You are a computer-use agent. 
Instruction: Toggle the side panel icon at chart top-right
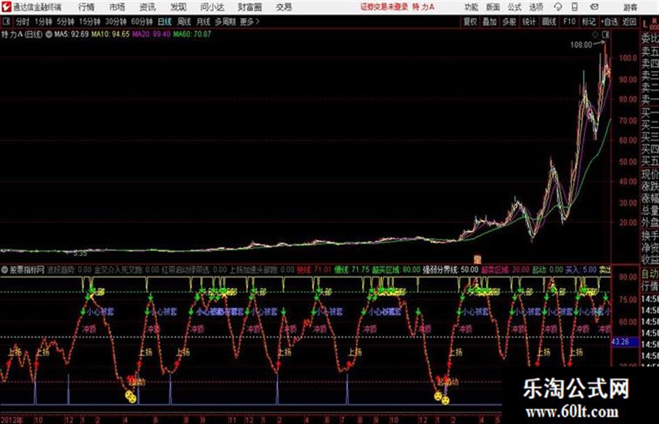[x=605, y=34]
